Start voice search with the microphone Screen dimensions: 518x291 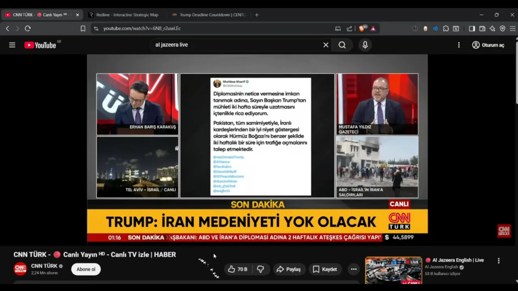365,45
